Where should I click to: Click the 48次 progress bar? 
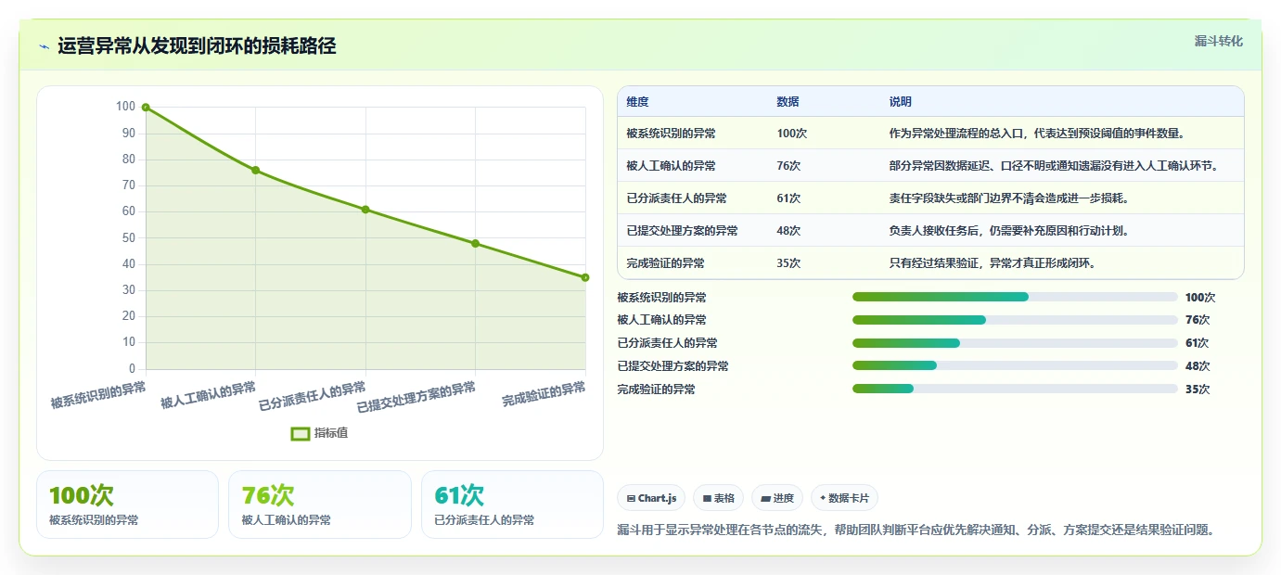tap(1015, 366)
